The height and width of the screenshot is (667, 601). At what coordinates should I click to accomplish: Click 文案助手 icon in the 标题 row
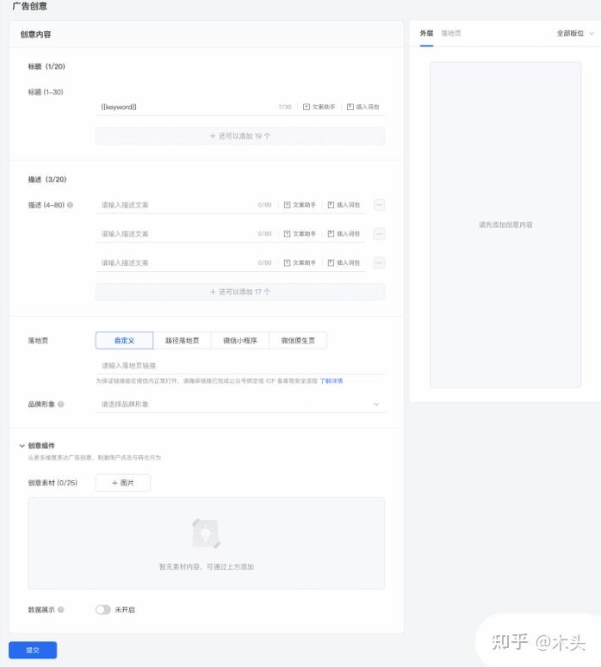(306, 108)
